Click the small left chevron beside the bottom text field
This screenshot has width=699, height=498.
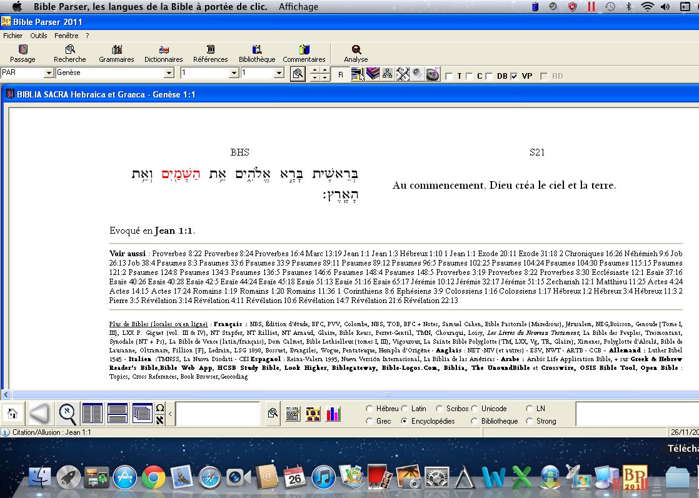[170, 414]
